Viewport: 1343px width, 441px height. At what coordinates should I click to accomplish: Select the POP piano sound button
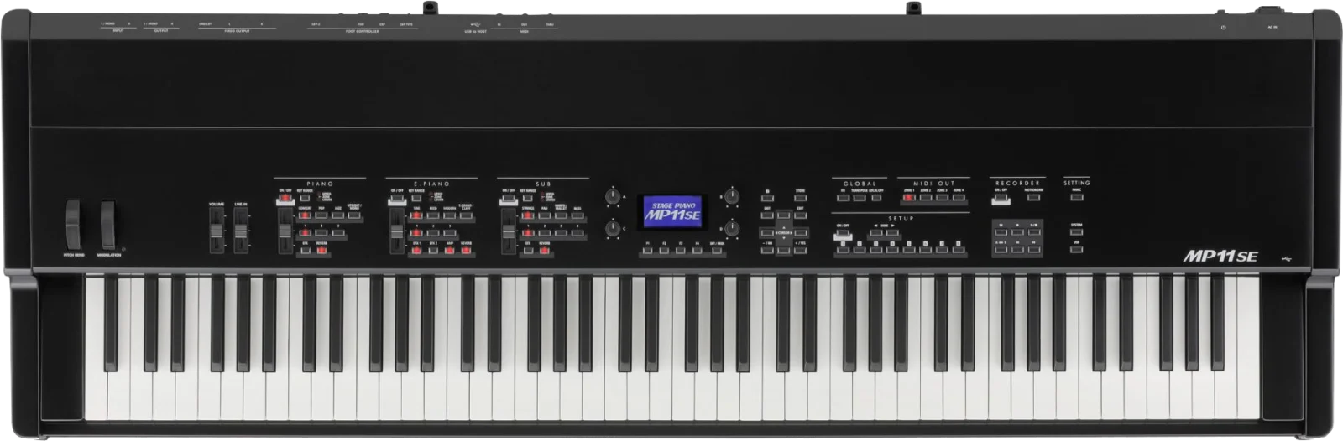click(321, 215)
